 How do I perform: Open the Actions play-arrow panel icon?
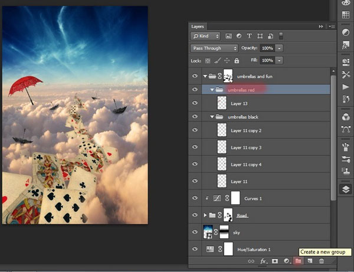click(346, 87)
